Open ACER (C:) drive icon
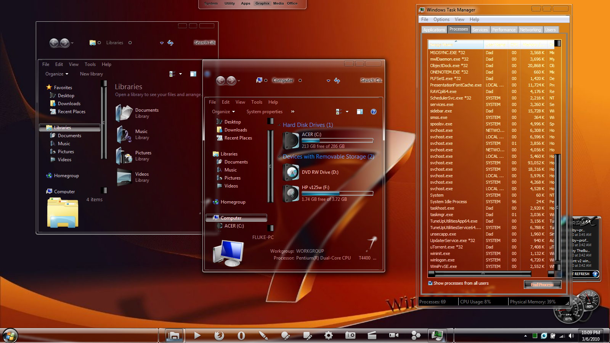 (291, 140)
